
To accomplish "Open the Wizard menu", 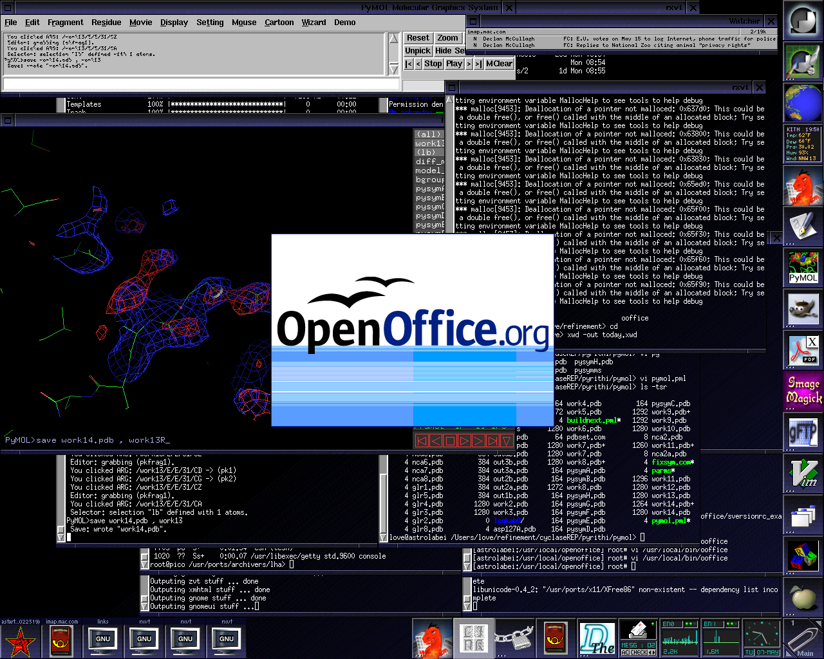I will 314,22.
